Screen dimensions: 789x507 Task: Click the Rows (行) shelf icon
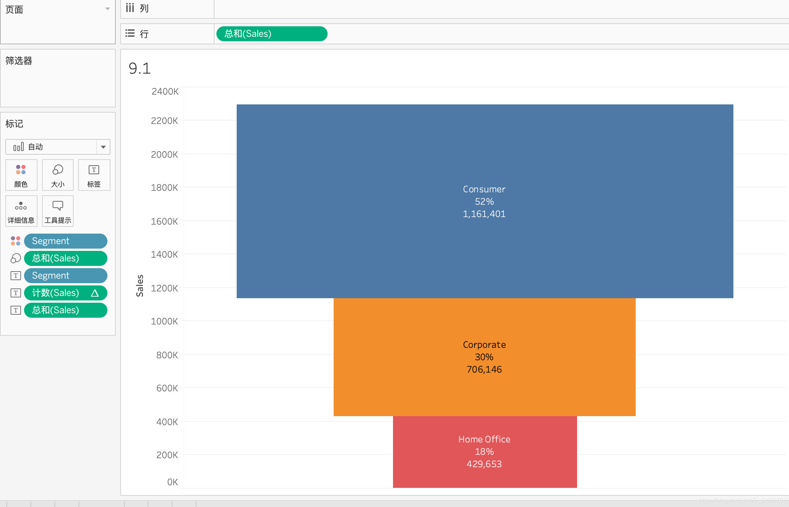pos(130,33)
